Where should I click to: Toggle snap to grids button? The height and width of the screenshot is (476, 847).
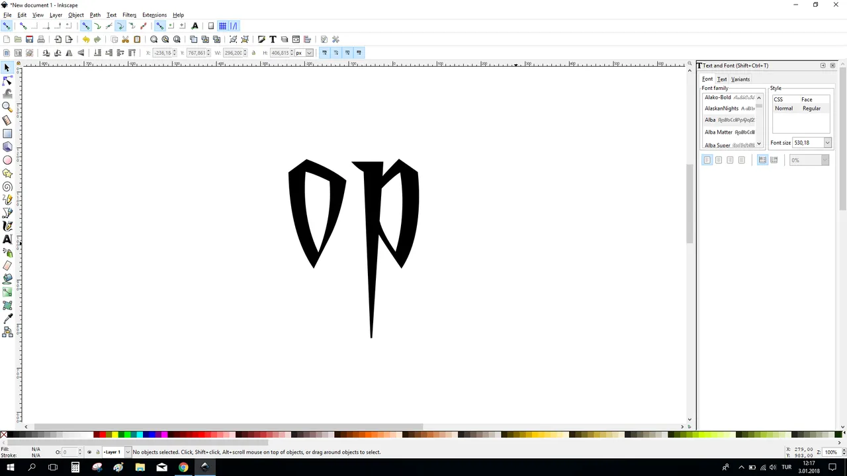pos(222,26)
